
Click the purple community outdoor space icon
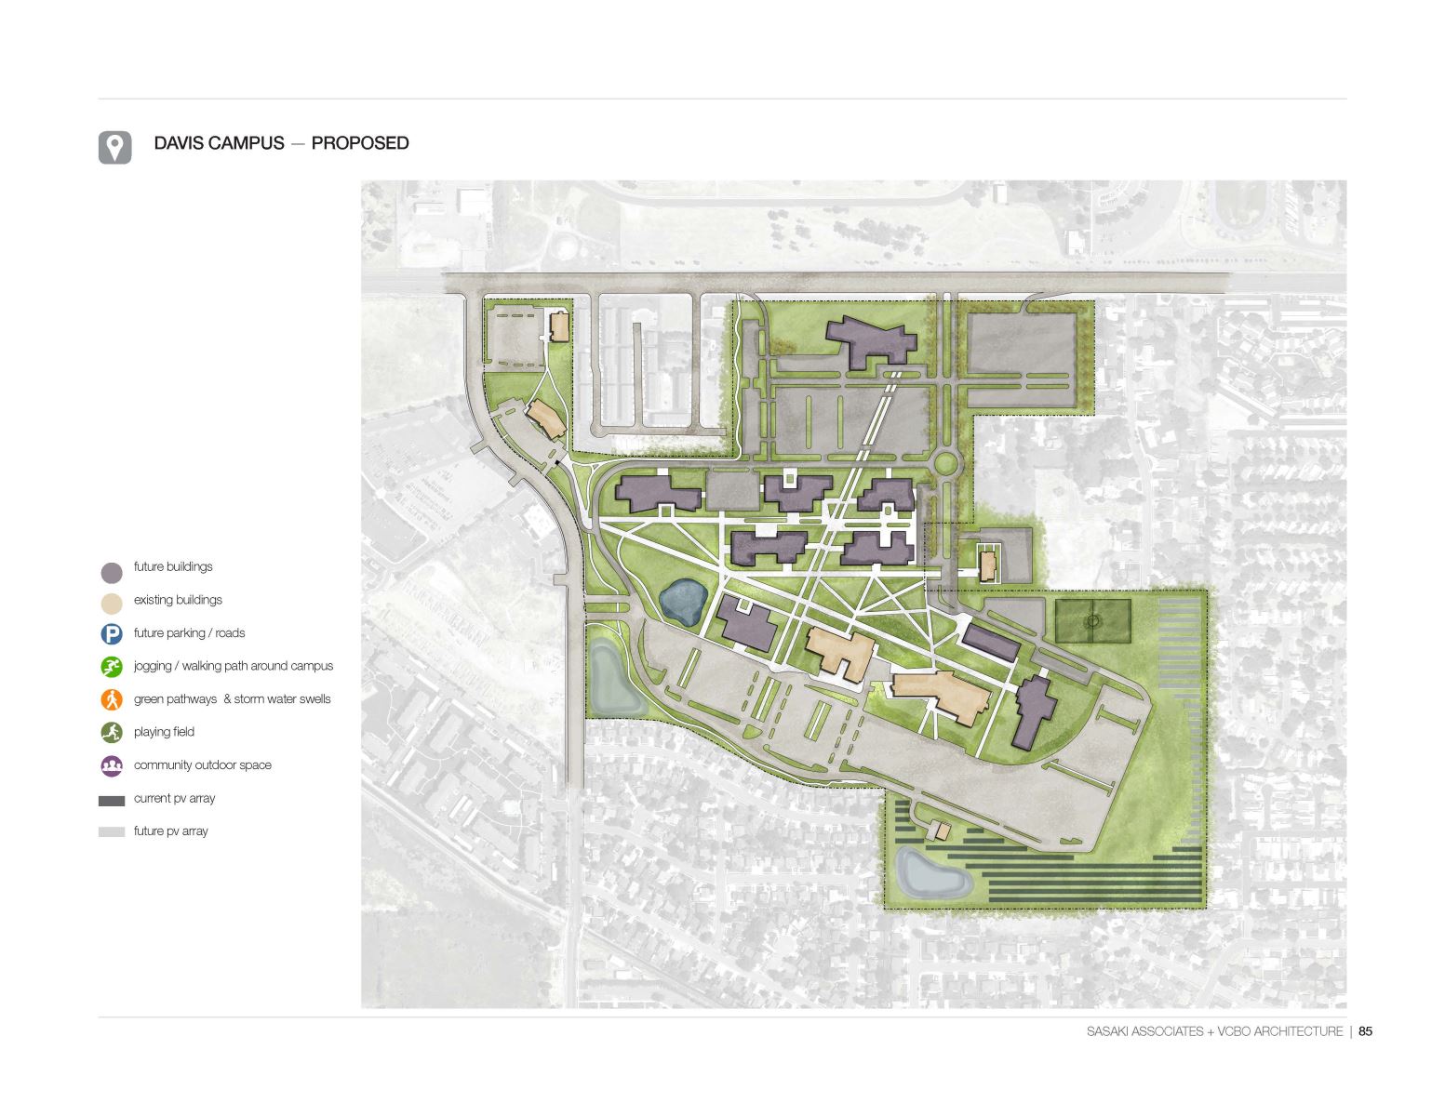[x=112, y=765]
